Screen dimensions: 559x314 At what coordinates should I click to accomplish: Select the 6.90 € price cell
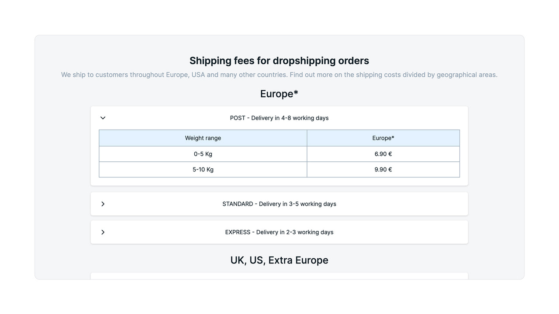tap(383, 154)
